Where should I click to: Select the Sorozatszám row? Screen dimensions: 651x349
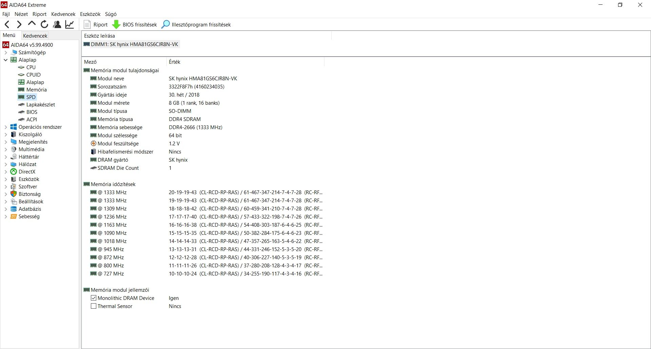(203, 87)
